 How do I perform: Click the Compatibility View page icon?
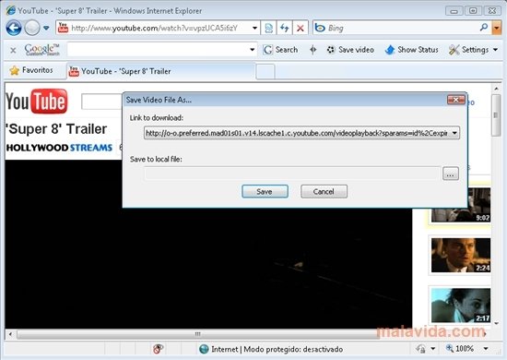[x=268, y=29]
